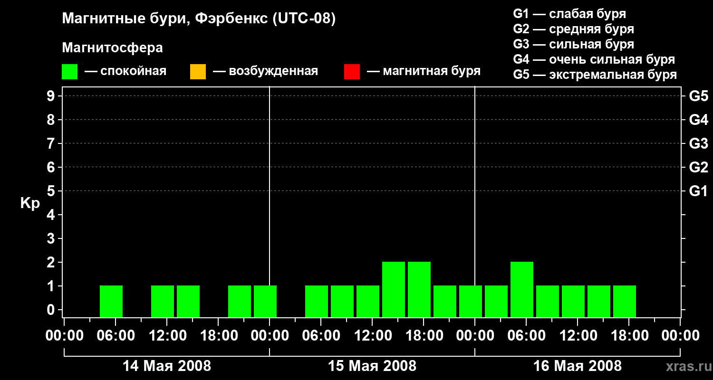Click the right axis label G1
This screenshot has width=713, height=380.
698,191
